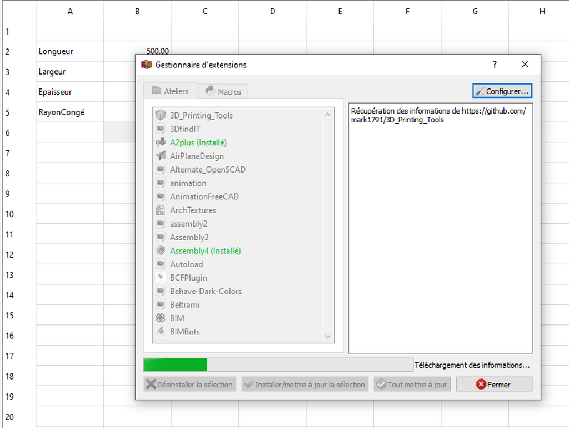This screenshot has width=569, height=428.
Task: Click the AnimationFreeCAD entry icon
Action: pos(161,196)
